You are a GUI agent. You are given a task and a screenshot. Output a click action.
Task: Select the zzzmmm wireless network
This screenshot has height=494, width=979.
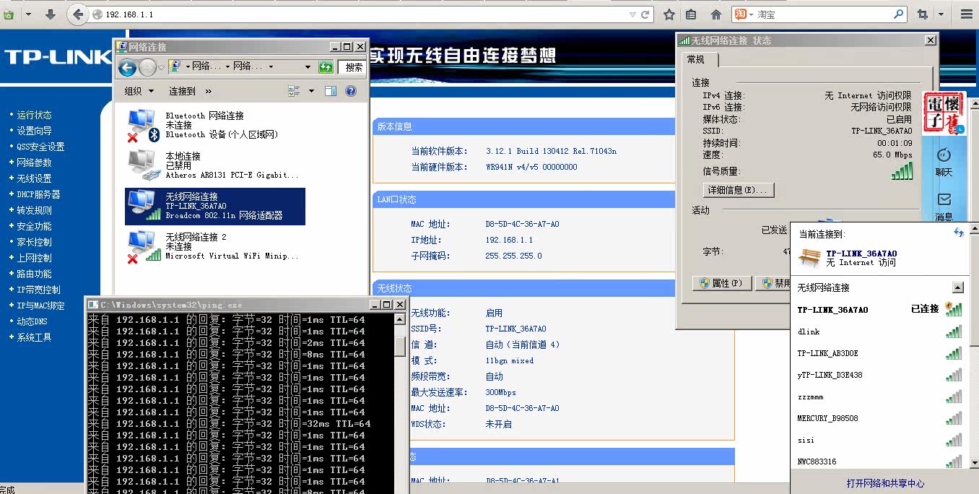[x=879, y=396]
